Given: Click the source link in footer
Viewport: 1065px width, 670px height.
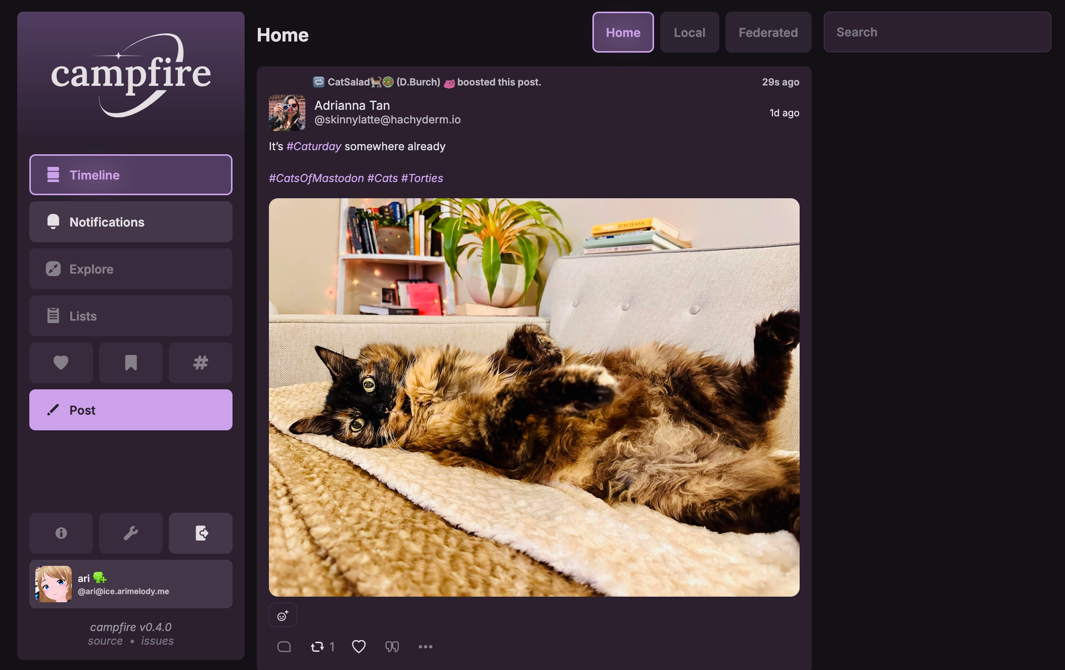Looking at the screenshot, I should pos(105,641).
